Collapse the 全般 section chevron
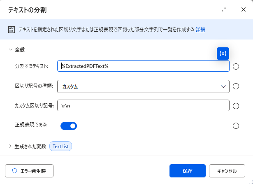The height and width of the screenshot is (184, 253). 11,49
